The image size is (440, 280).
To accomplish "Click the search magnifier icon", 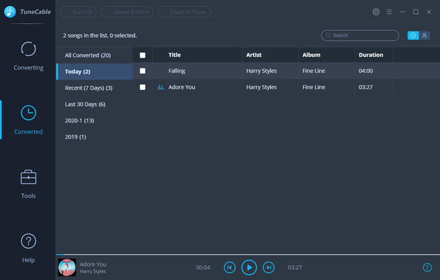I will coord(327,35).
